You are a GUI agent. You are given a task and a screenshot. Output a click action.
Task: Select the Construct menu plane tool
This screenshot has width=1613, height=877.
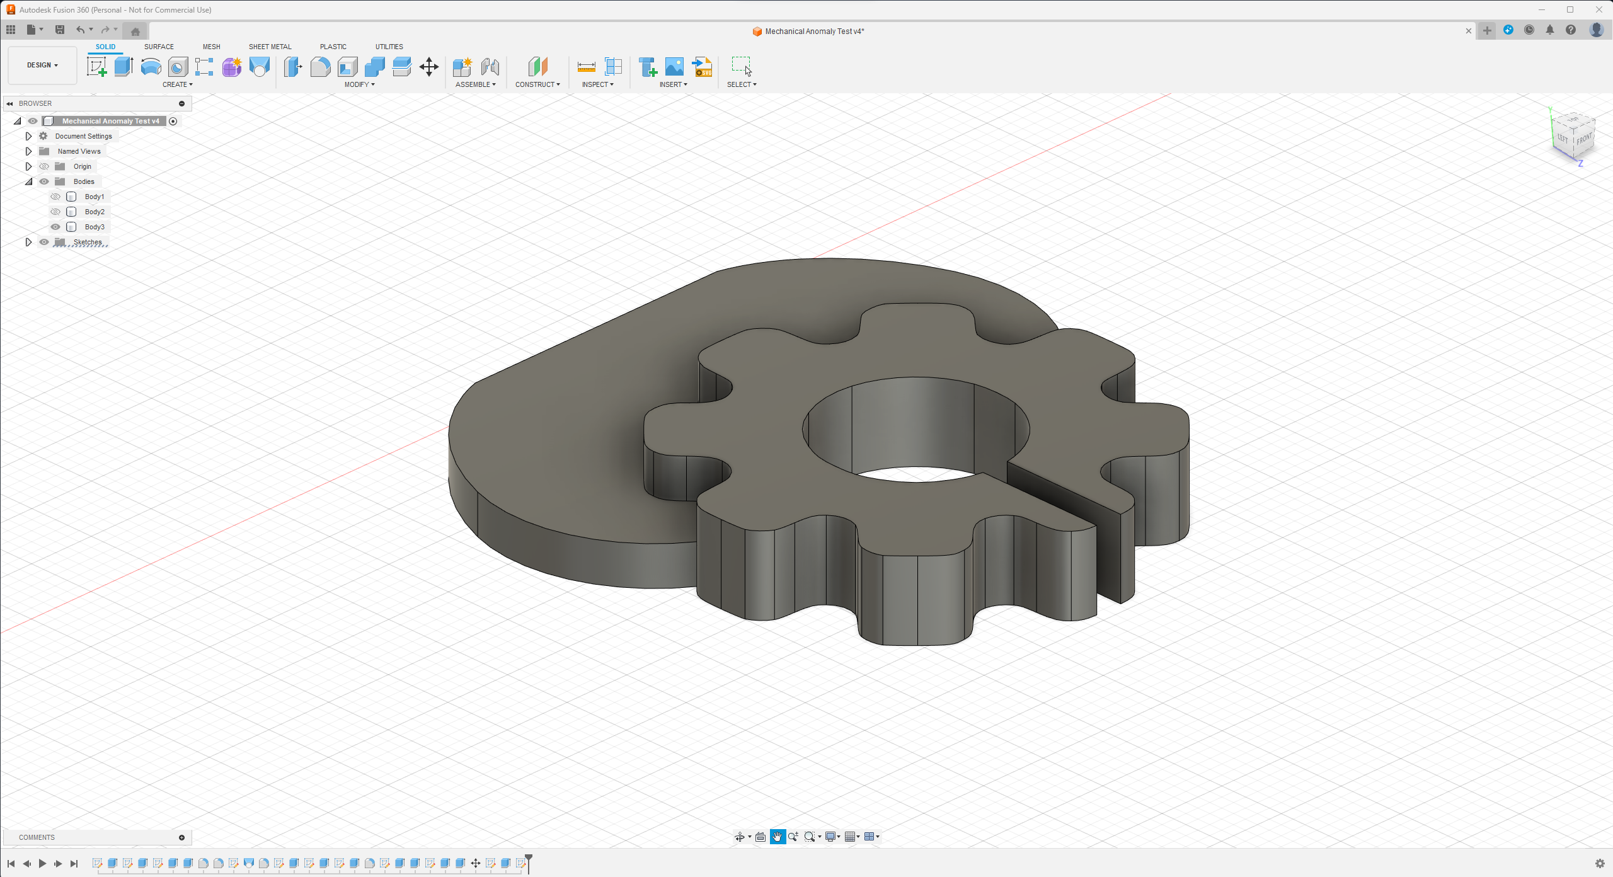click(x=537, y=67)
